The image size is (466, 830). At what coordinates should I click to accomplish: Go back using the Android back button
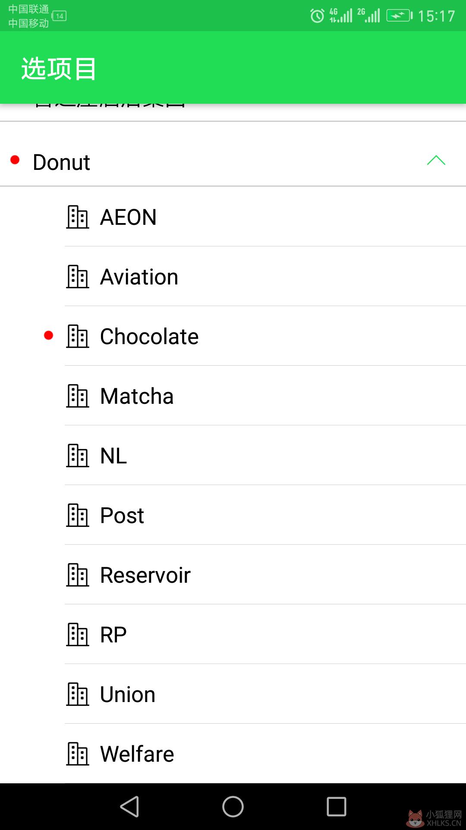[x=129, y=807]
